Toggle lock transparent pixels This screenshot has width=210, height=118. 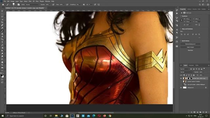184,75
